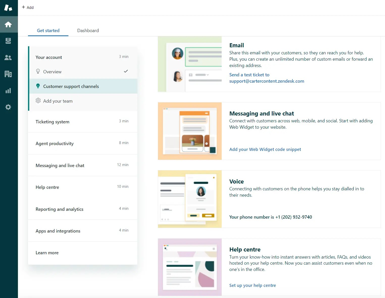The width and height of the screenshot is (385, 298).
Task: Select the Home icon in the sidebar
Action: (x=8, y=24)
